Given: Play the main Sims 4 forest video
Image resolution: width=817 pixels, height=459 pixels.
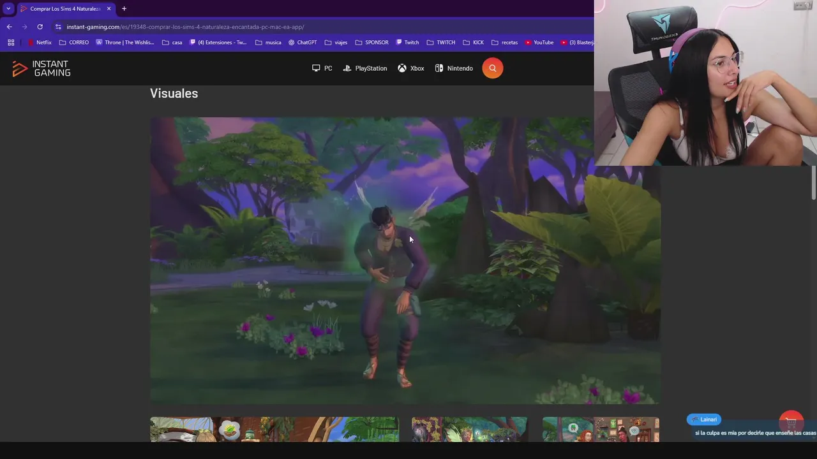Looking at the screenshot, I should pos(405,260).
